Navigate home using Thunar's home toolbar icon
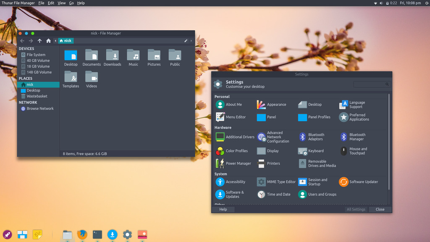Viewport: 430px width, 242px height. [48, 41]
